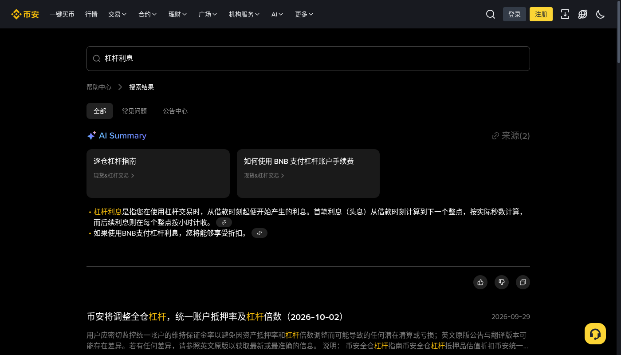Viewport: 621px width, 355px height.
Task: Click the link icon after the 头息 summary
Action: coord(224,222)
